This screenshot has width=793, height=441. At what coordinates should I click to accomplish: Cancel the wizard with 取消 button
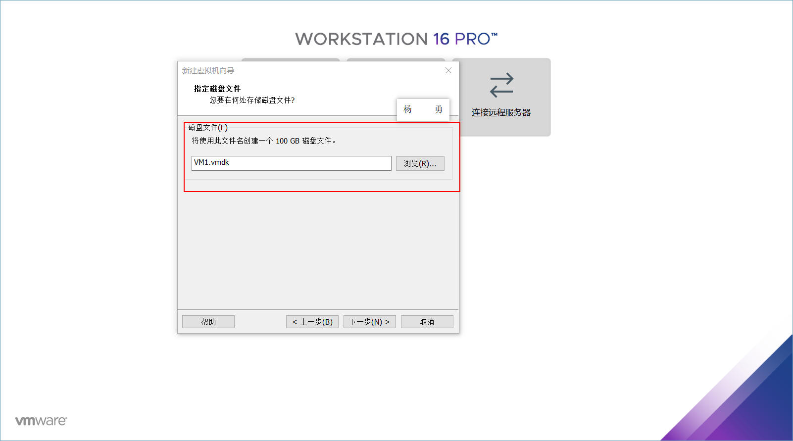tap(427, 322)
